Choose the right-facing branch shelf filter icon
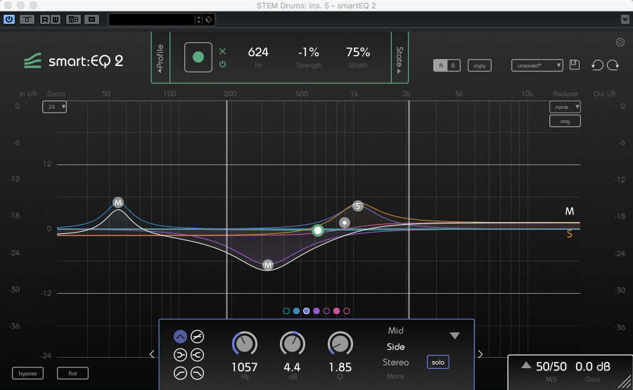The image size is (633, 390). click(x=197, y=355)
